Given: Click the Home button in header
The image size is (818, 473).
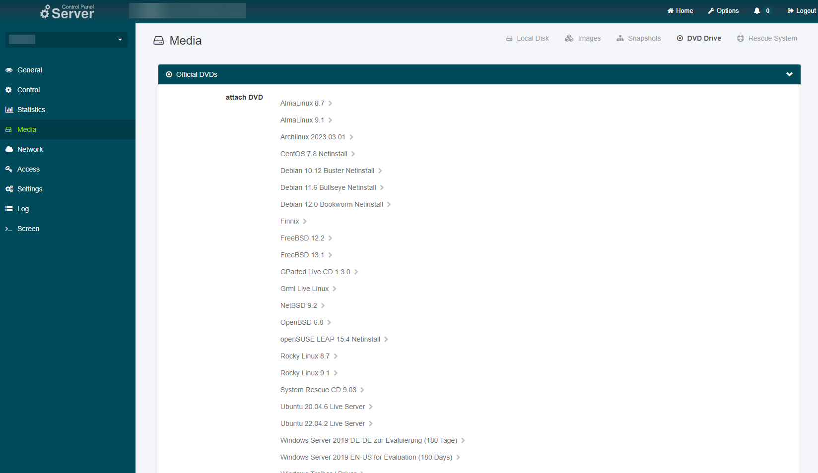Looking at the screenshot, I should (x=680, y=10).
